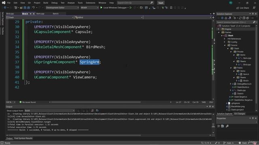Image resolution: width=259 pixels, height=145 pixels.
Task: Click the feedback icon beside Live Share
Action: pyautogui.click(x=254, y=8)
